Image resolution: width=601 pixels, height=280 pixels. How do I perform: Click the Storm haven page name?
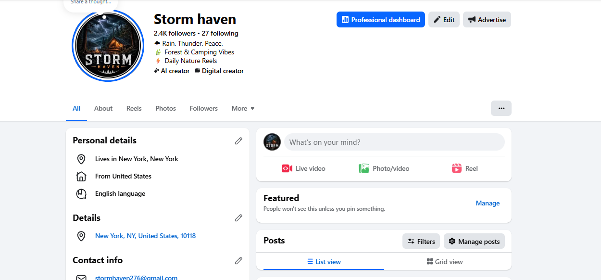195,19
